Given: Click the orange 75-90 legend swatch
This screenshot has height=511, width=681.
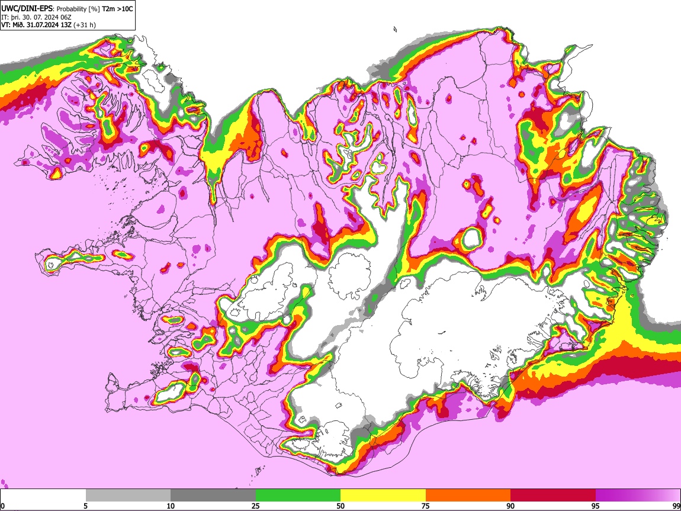Looking at the screenshot, I should pos(468,496).
